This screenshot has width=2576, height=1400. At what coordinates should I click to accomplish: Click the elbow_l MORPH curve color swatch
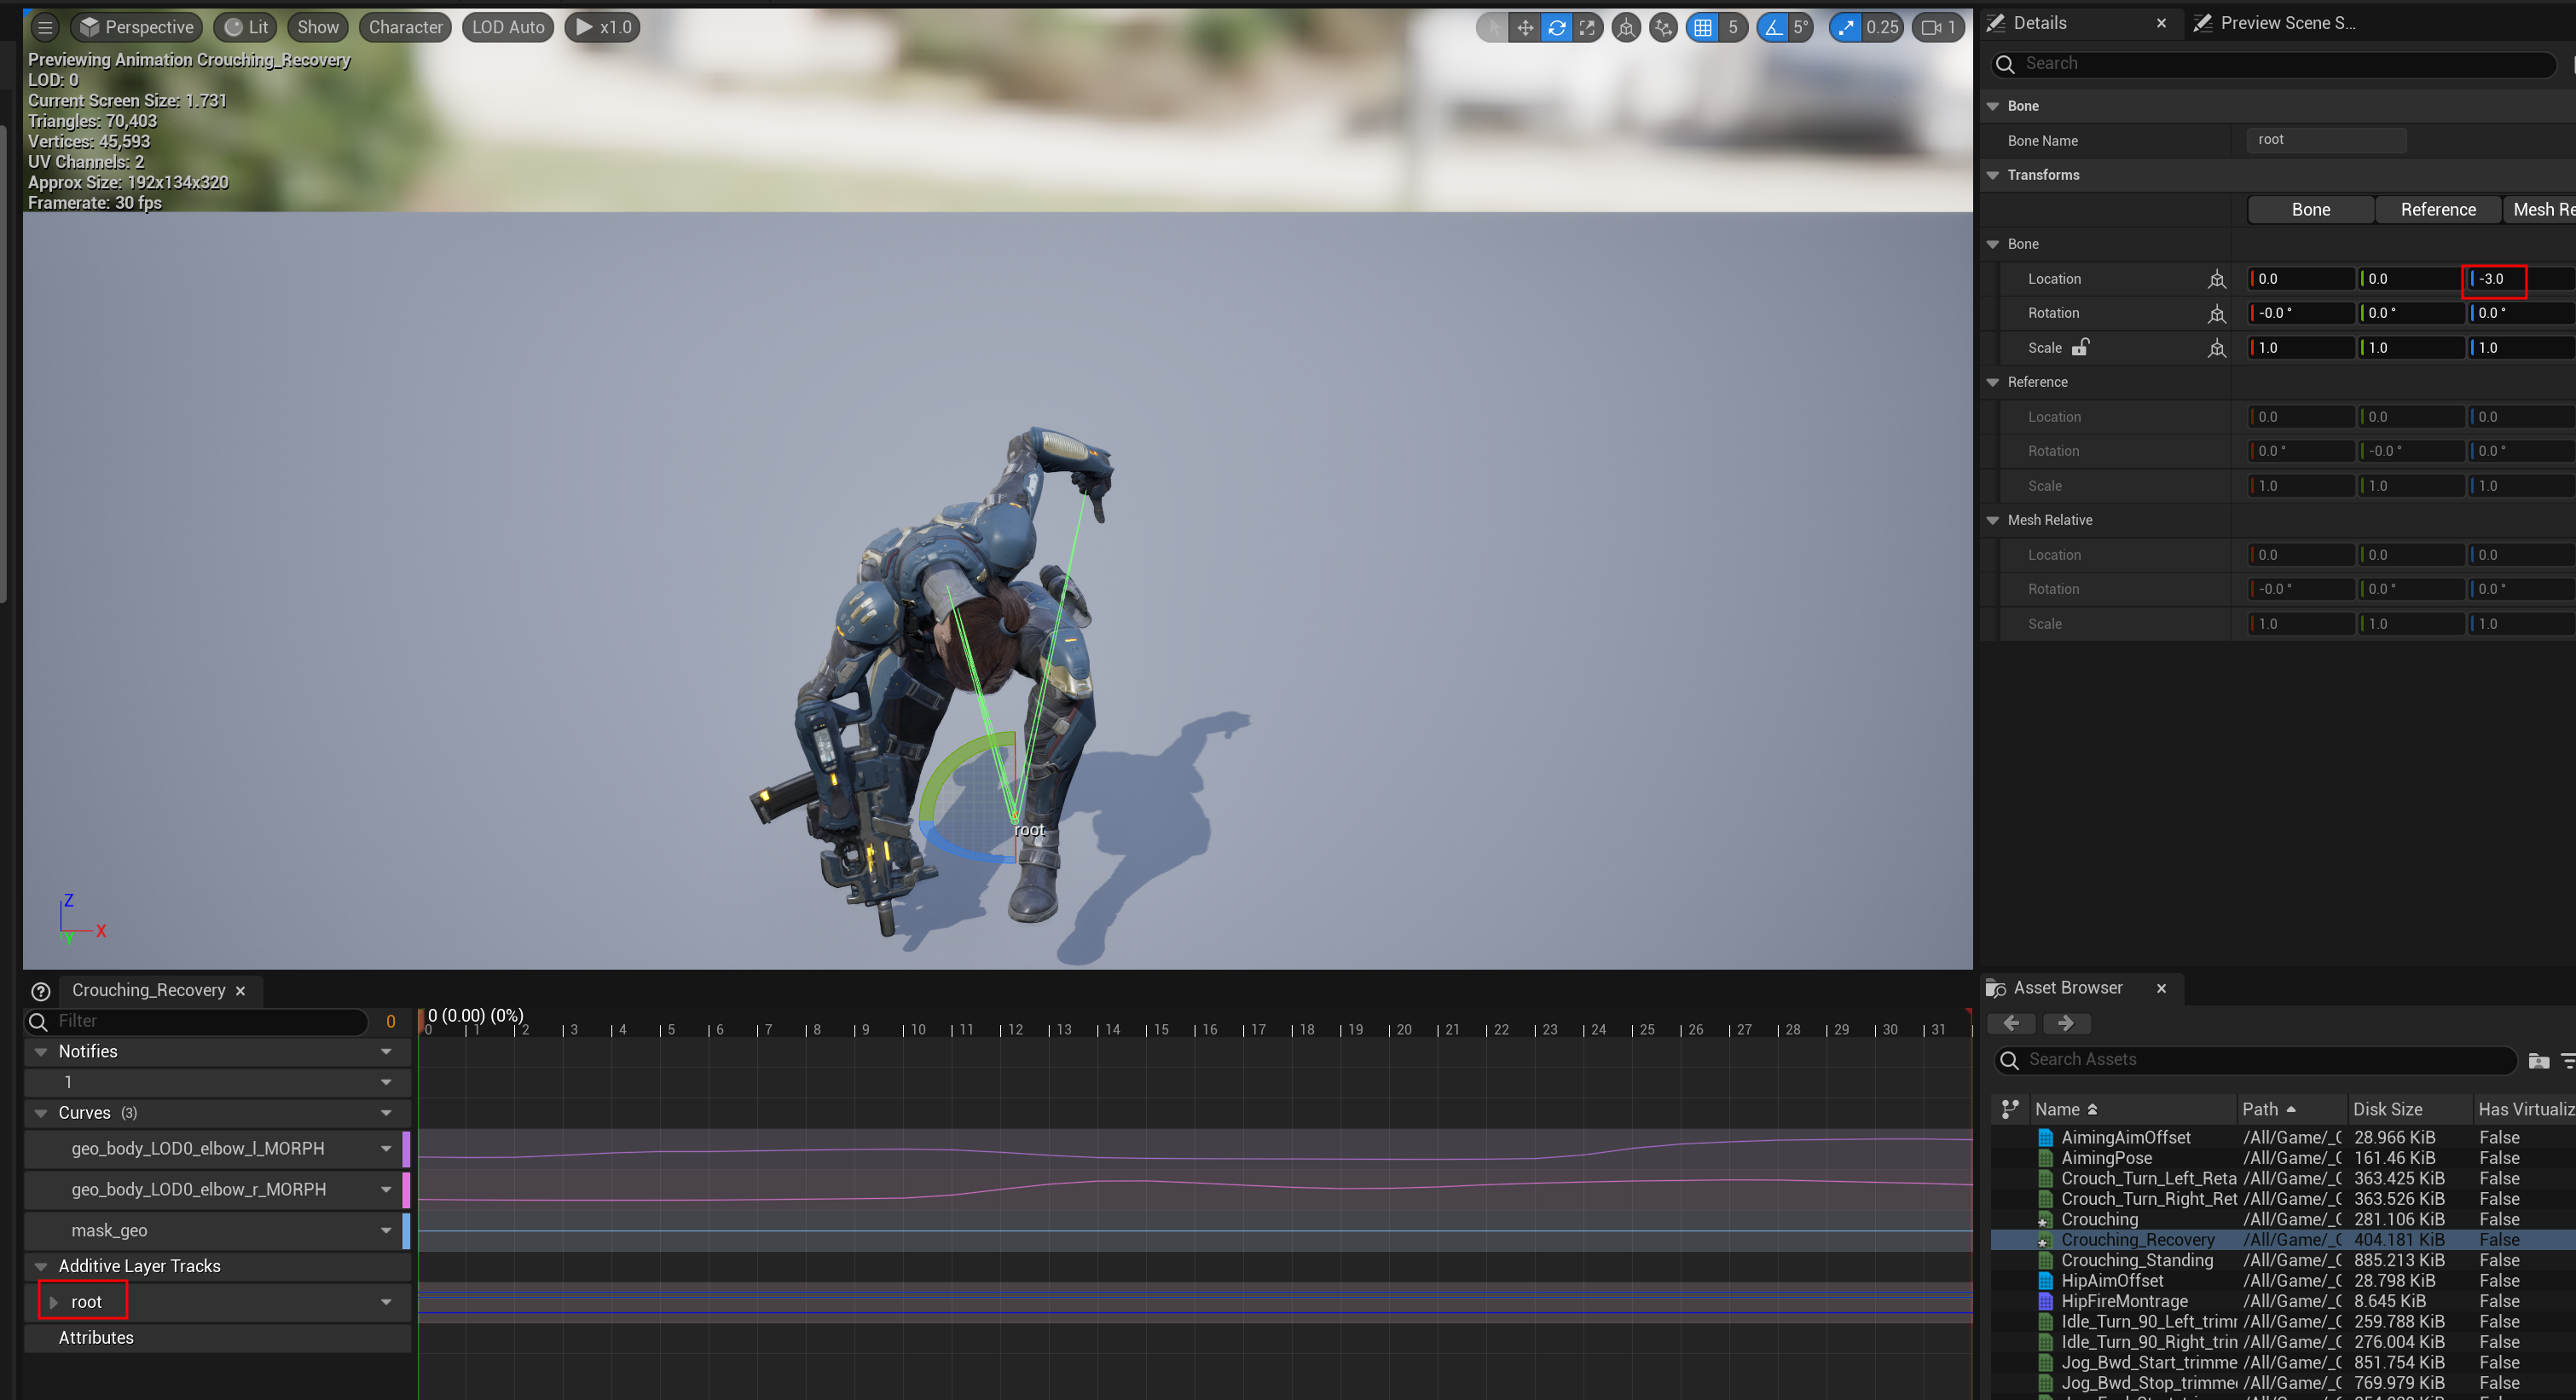(x=406, y=1149)
